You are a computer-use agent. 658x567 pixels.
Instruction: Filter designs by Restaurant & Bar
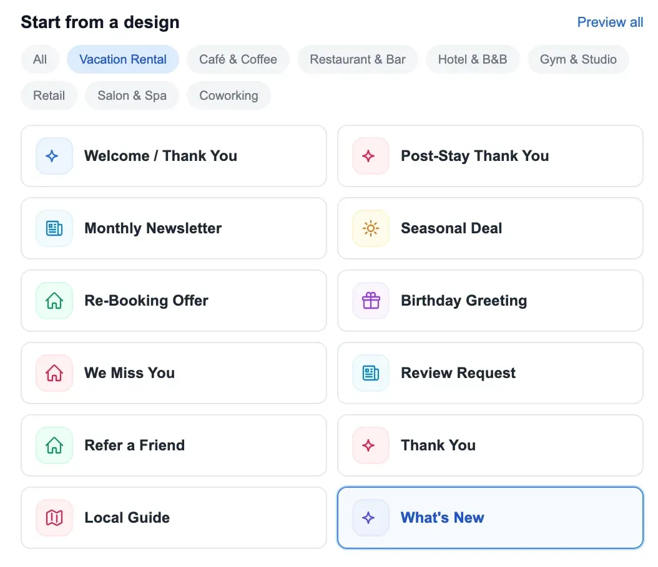358,59
